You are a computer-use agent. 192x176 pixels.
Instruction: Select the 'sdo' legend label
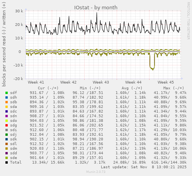click(x=14, y=121)
